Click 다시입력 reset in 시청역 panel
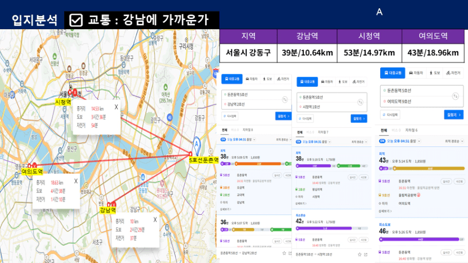Viewport: 468px width, 263px height. pyautogui.click(x=305, y=118)
